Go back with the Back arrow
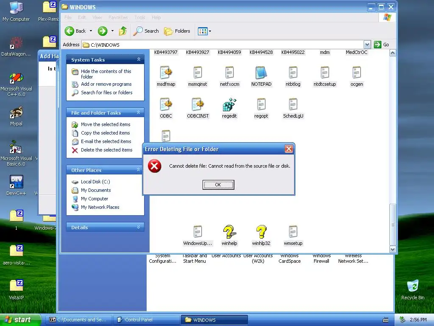The width and height of the screenshot is (434, 326). pyautogui.click(x=75, y=31)
